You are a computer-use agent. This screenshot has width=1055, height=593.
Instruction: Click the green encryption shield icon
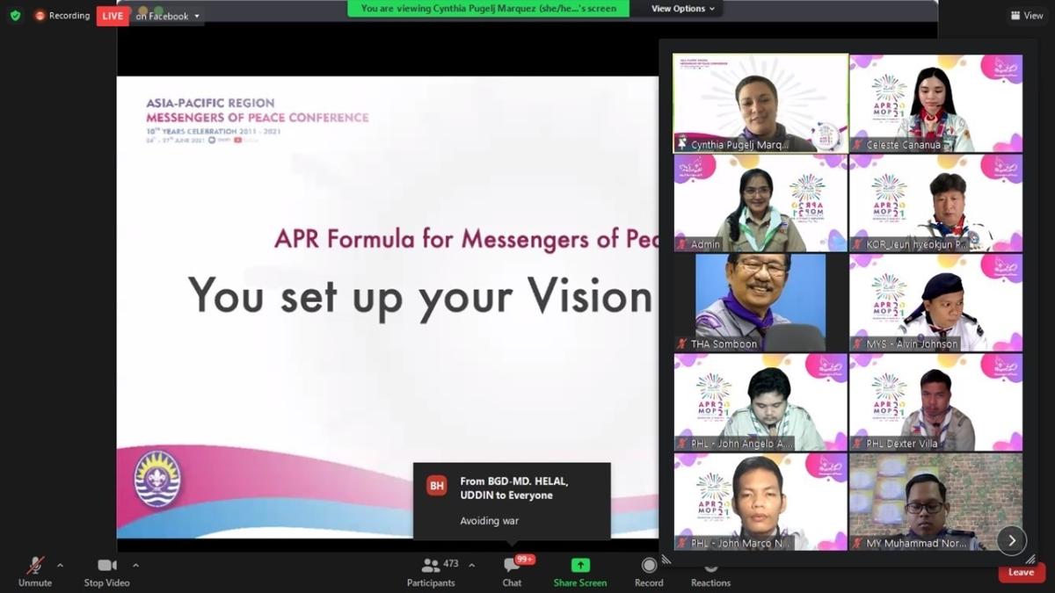point(15,16)
